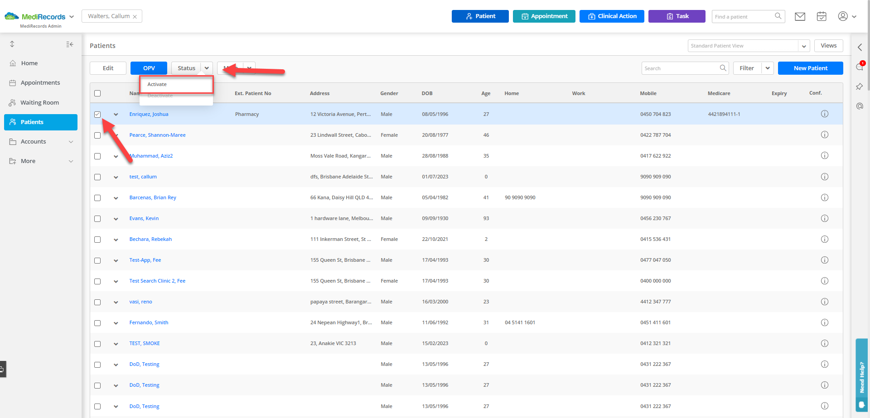The height and width of the screenshot is (418, 870).
Task: Check the test, callum row checkbox
Action: tap(97, 177)
